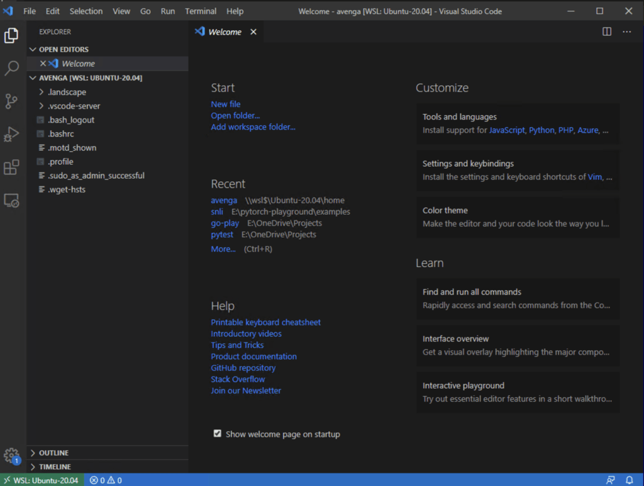644x486 pixels.
Task: Open the Terminal menu
Action: coord(201,11)
